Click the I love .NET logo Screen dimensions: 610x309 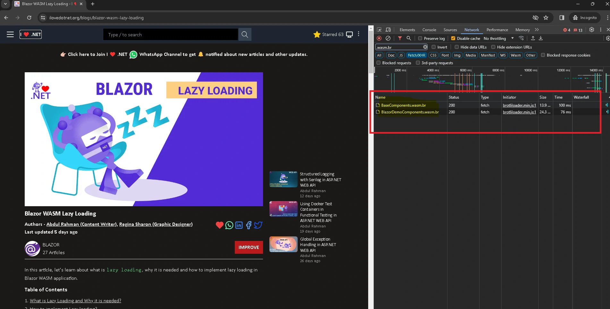pyautogui.click(x=31, y=34)
